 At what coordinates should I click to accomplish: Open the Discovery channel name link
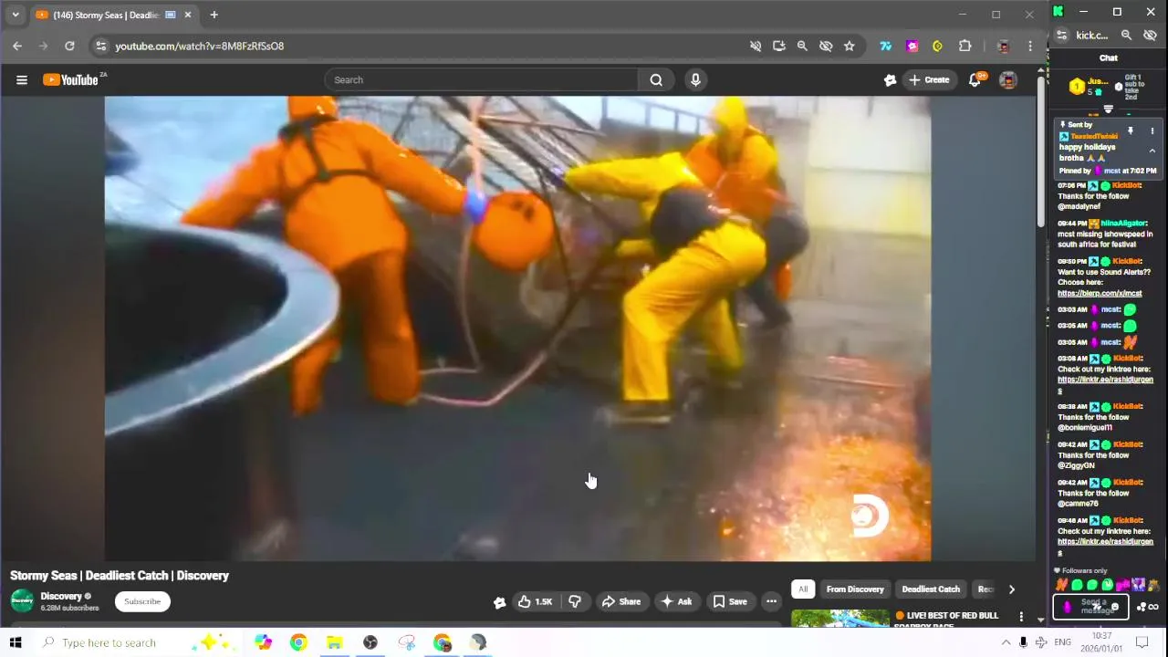click(61, 596)
